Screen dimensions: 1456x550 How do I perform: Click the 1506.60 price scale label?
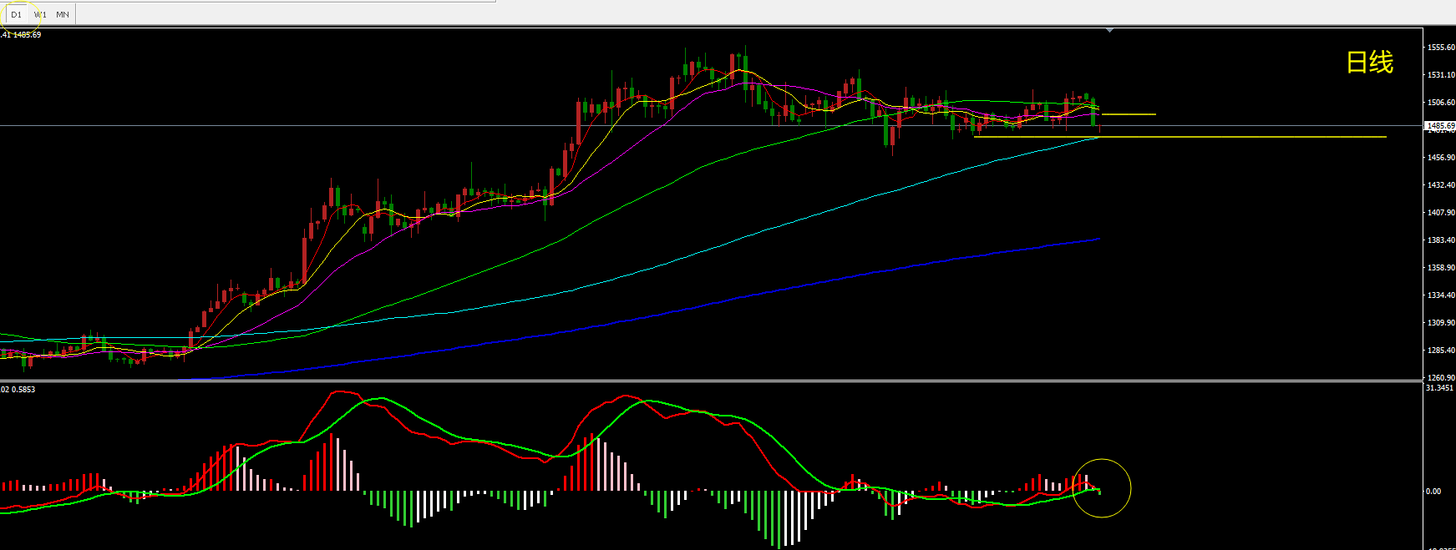click(x=1441, y=103)
